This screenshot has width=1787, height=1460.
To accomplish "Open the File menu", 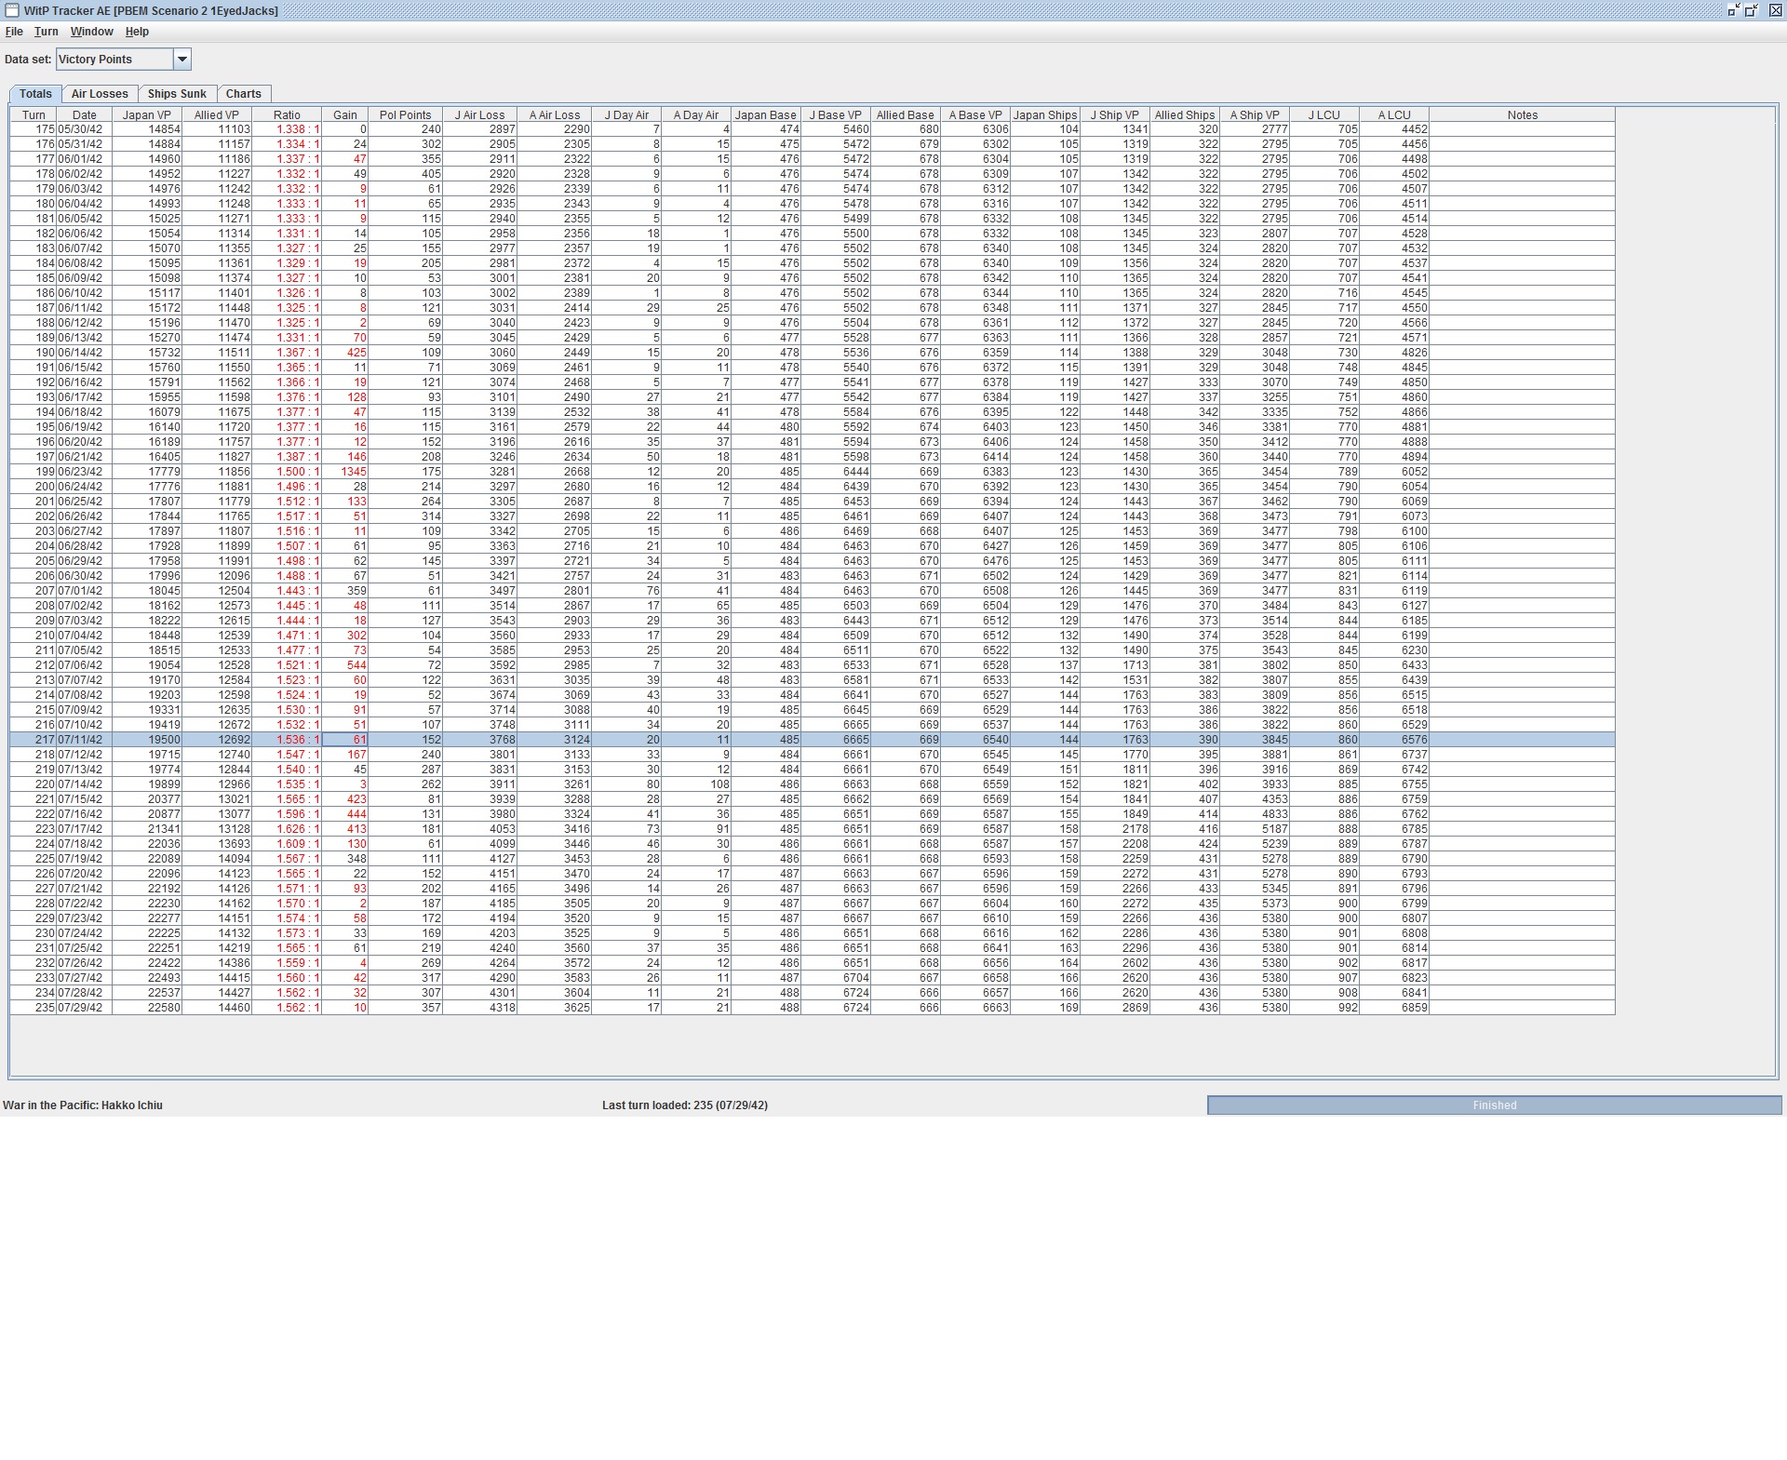I will 14,32.
